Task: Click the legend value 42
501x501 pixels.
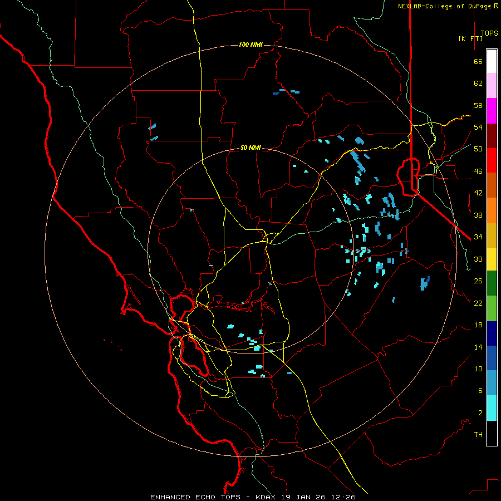Action: 478,193
